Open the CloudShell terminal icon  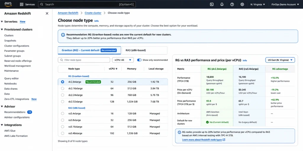212,4
